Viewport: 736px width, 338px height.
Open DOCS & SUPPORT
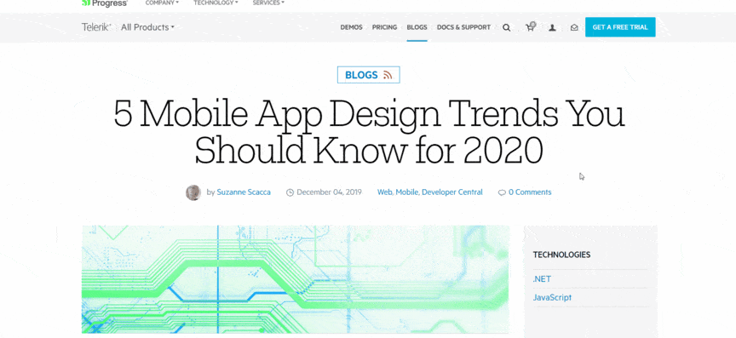pyautogui.click(x=463, y=27)
